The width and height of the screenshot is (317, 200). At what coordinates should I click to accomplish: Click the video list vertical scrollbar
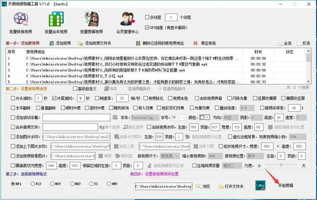[x=308, y=66]
